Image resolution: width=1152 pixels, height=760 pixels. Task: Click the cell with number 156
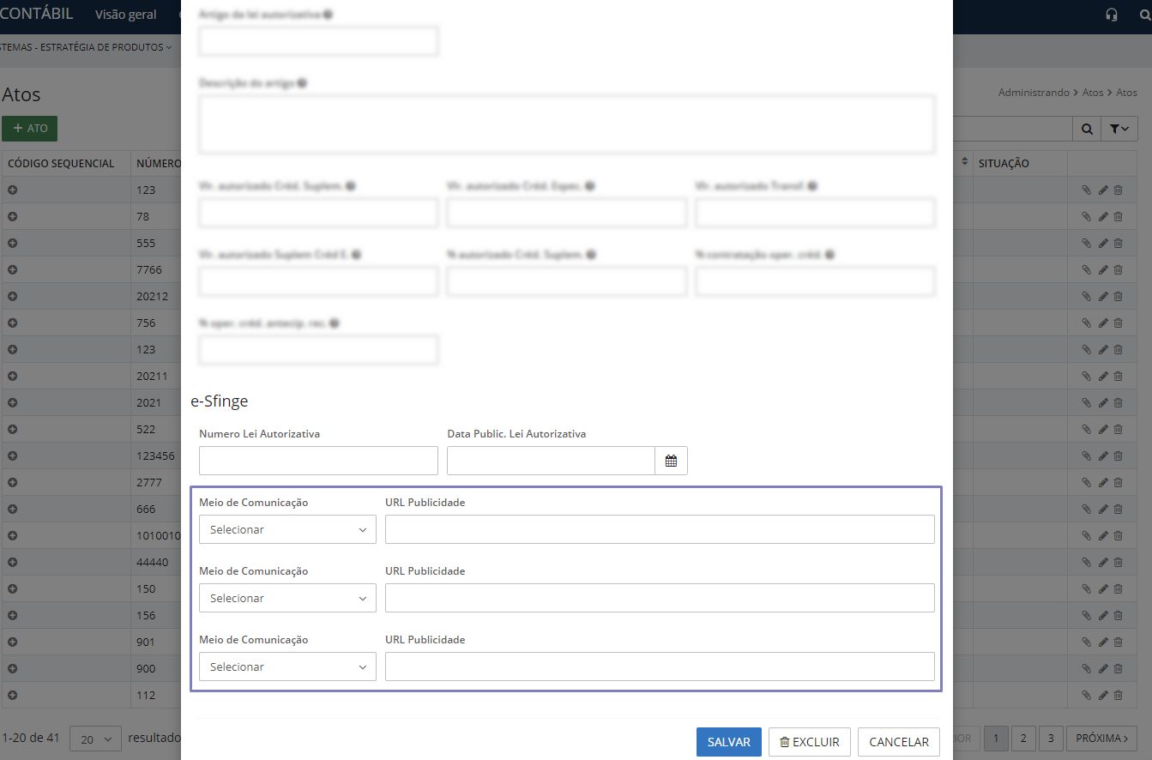146,615
